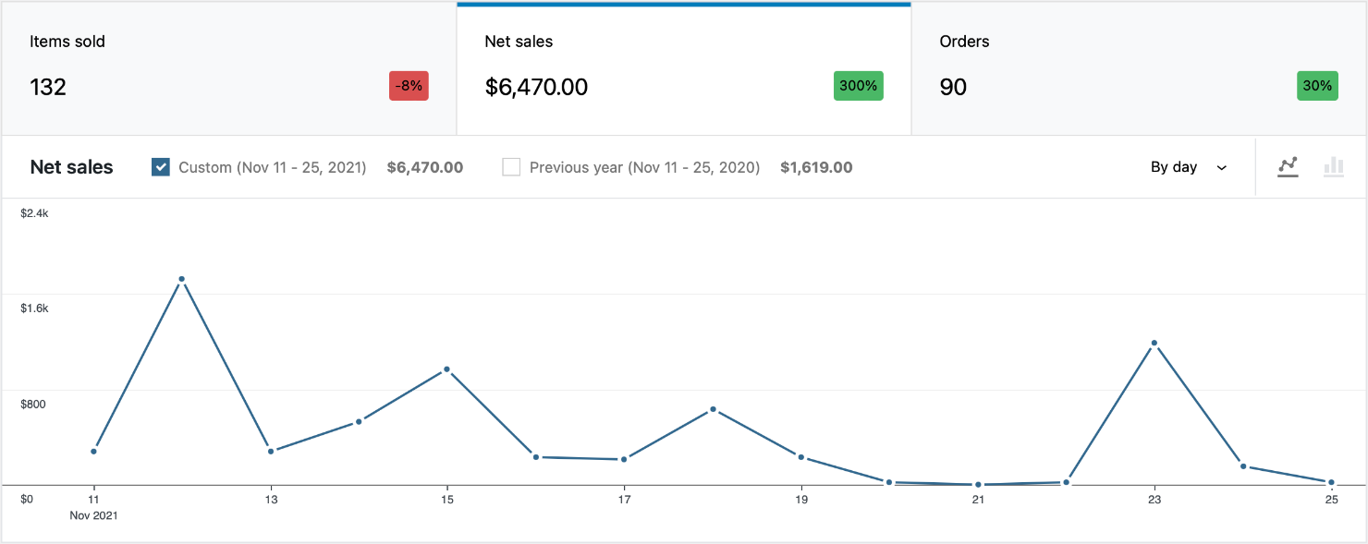Viewport: 1368px width, 544px height.
Task: Click the dropdown chevron beside By day
Action: (x=1222, y=167)
